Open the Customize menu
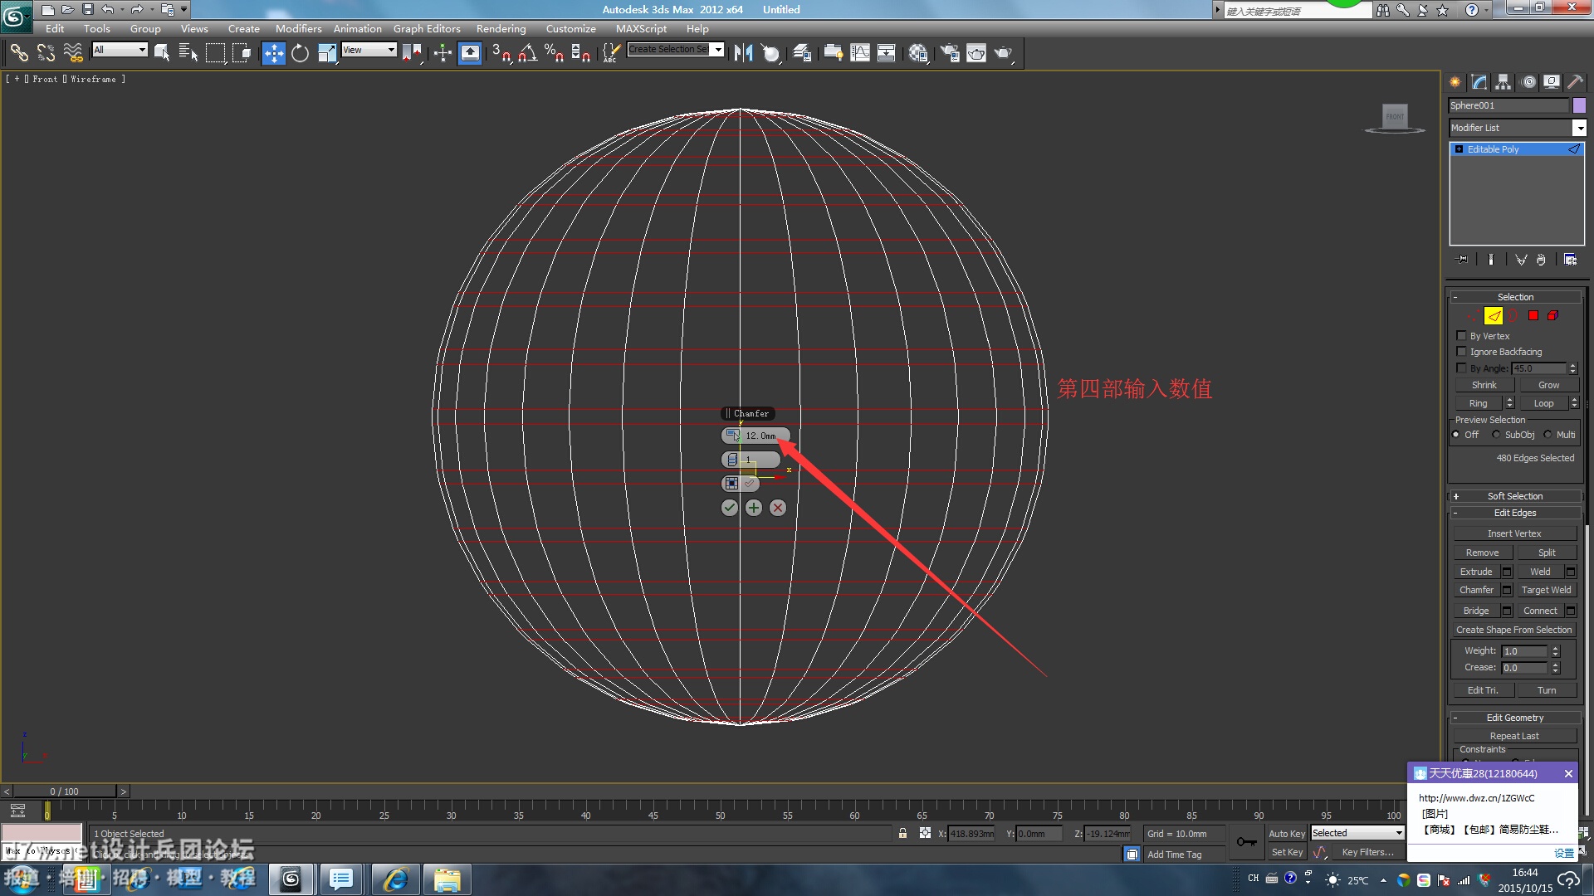The width and height of the screenshot is (1594, 896). coord(570,28)
